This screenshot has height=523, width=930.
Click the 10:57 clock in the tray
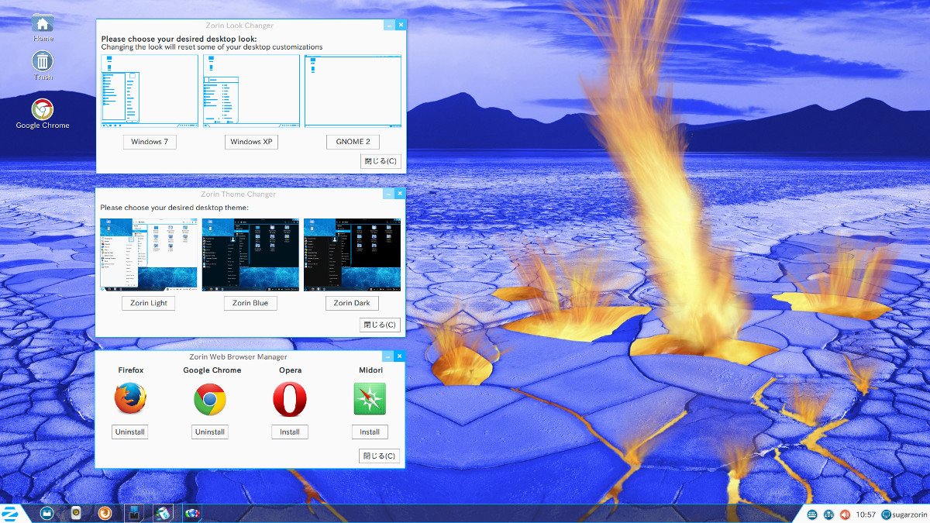click(x=866, y=514)
